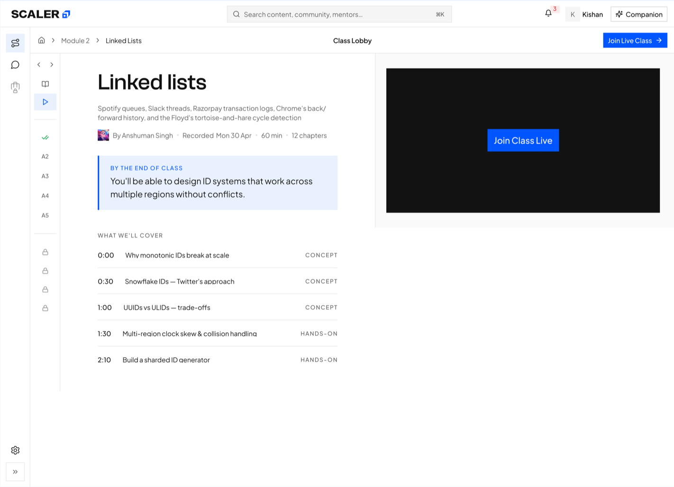The image size is (674, 487).
Task: Open assignment A4
Action: tap(45, 196)
